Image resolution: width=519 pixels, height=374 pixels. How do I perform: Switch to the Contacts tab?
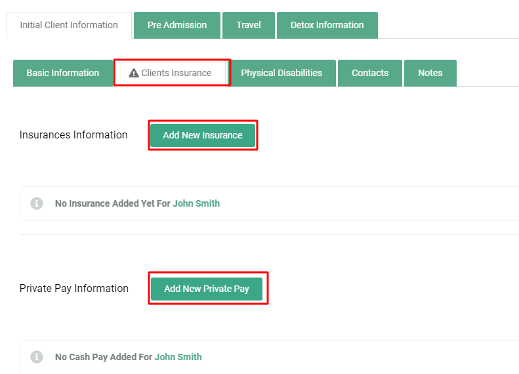[370, 73]
